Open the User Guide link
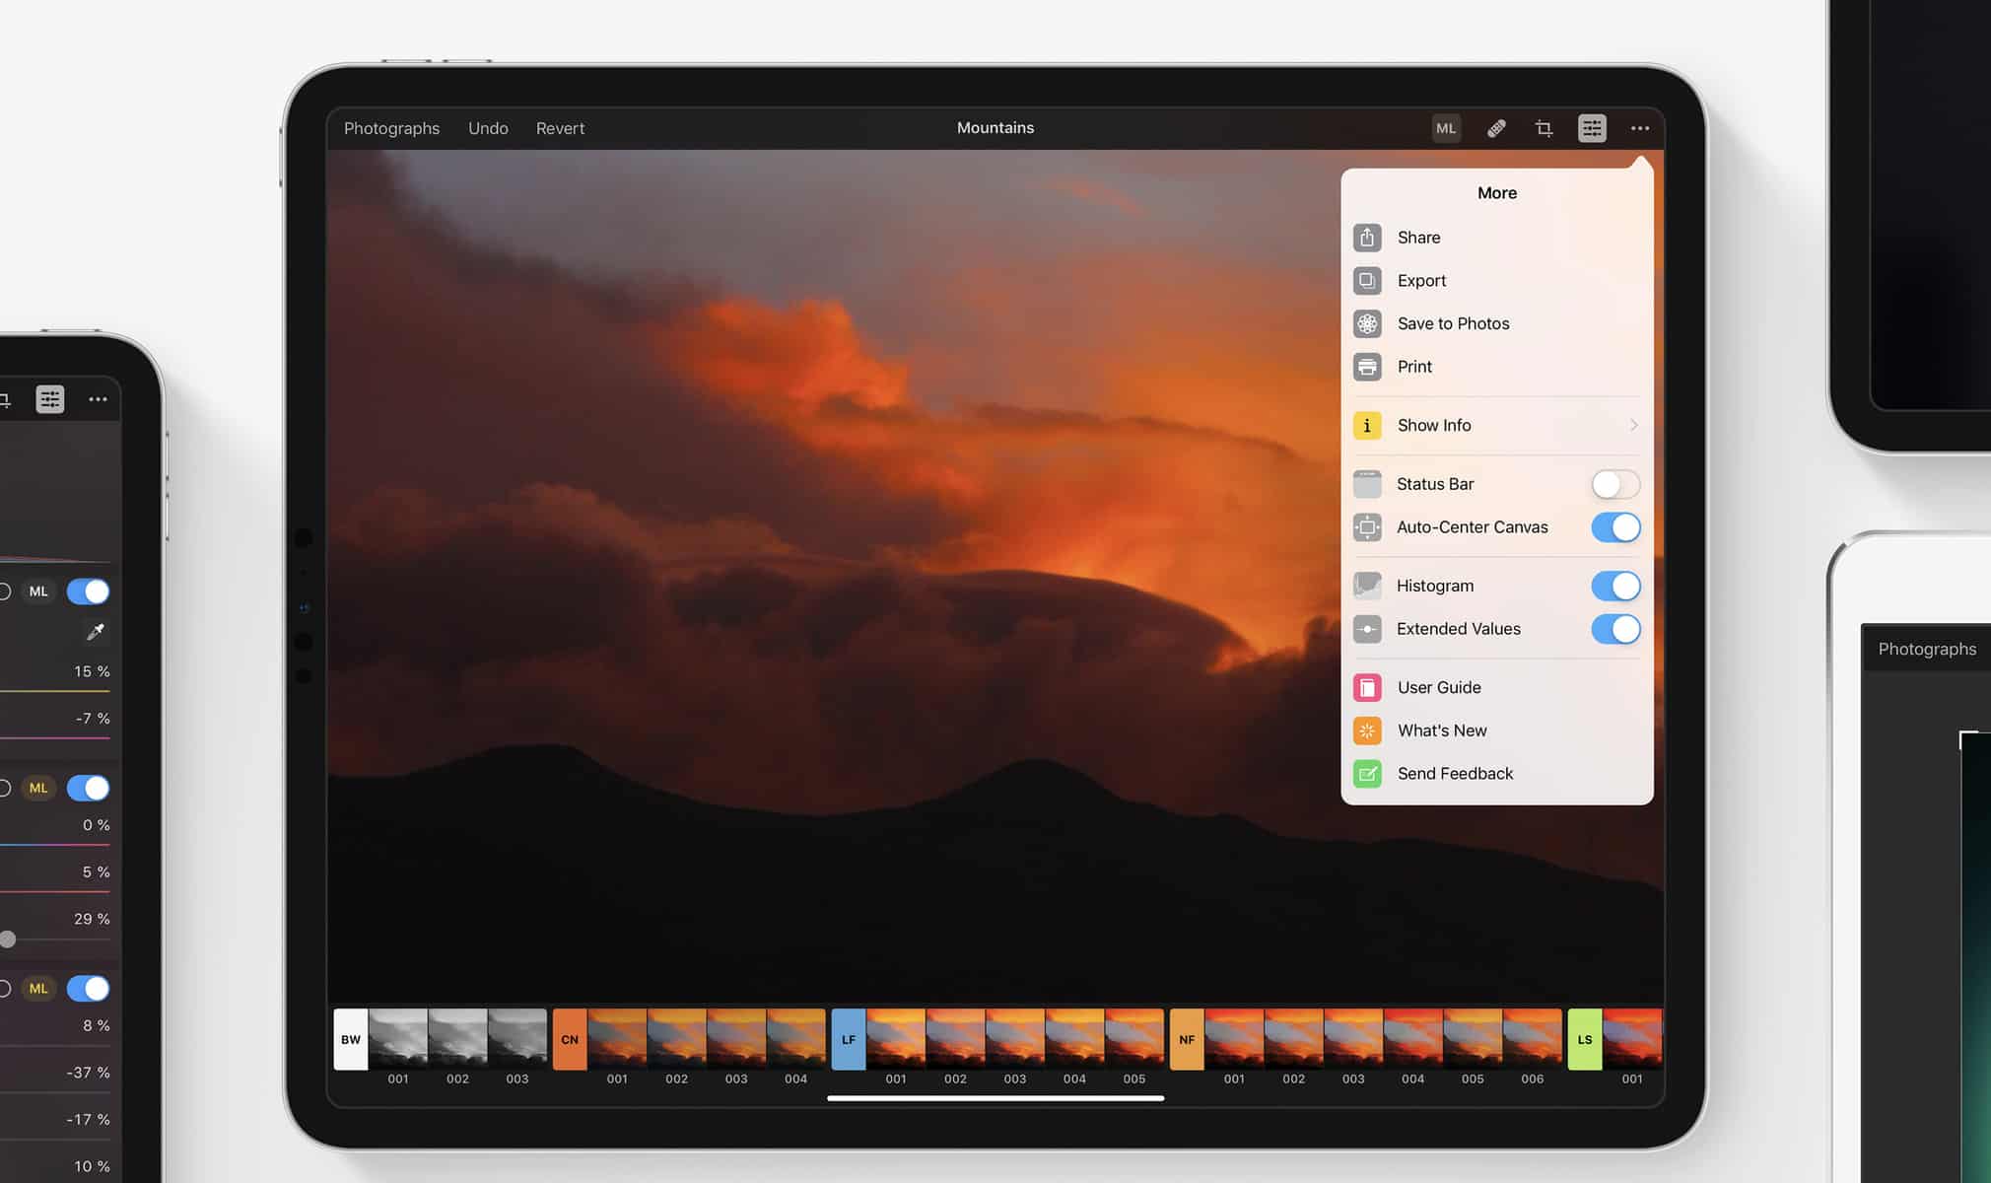 click(x=1438, y=687)
